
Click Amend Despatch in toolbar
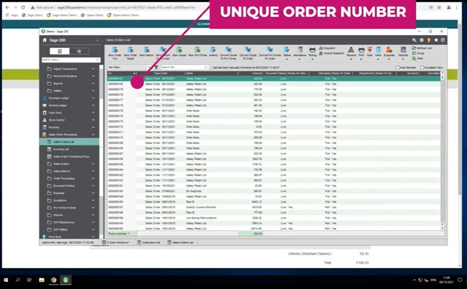coord(332,53)
